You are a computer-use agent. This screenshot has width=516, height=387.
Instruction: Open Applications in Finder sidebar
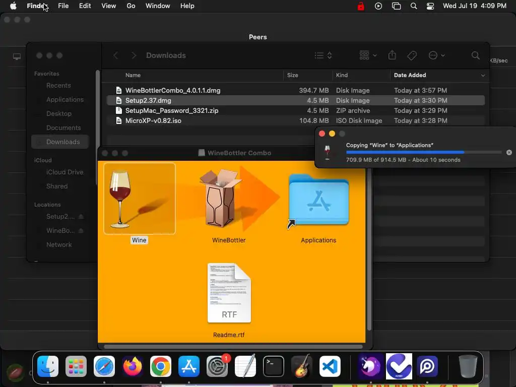[x=65, y=99]
